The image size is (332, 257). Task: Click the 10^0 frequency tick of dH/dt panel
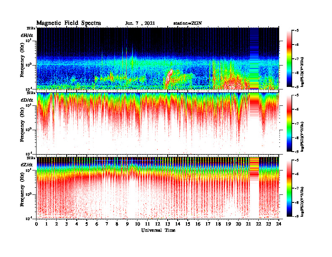[29, 65]
